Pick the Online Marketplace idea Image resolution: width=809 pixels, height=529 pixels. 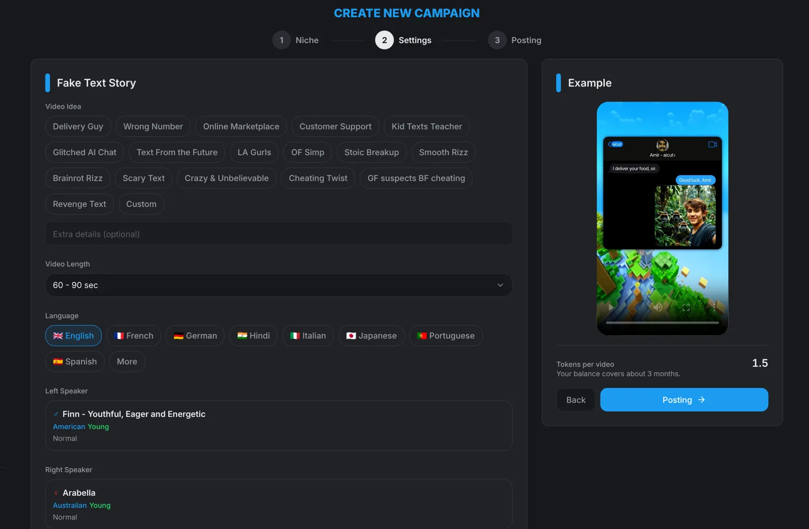point(241,126)
